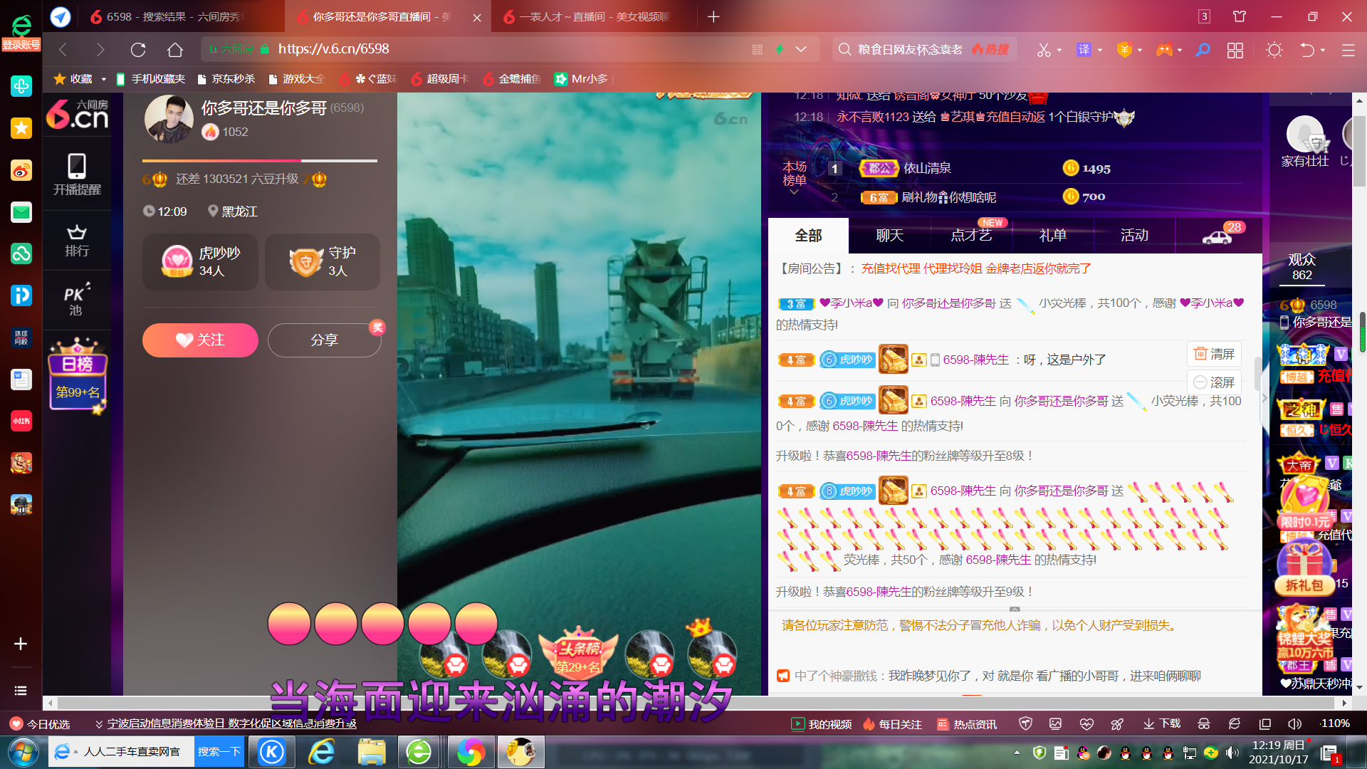Open the 我的视频 status bar item
The image size is (1367, 769).
(x=822, y=724)
